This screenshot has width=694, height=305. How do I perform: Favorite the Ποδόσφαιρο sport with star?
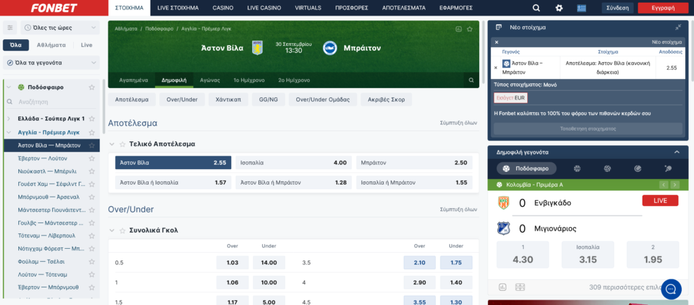click(x=91, y=87)
